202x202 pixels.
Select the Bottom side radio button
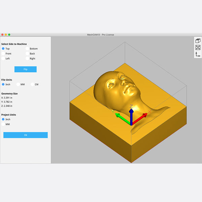coord(27,48)
